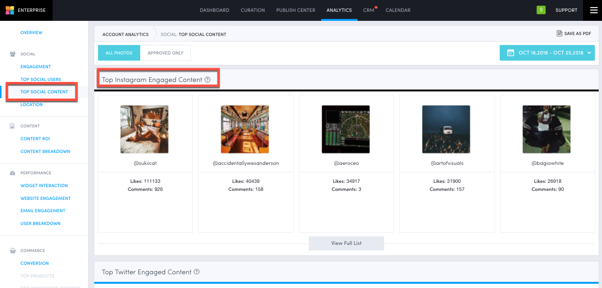
Task: Open the @sukiicat post thumbnail
Action: click(x=144, y=129)
